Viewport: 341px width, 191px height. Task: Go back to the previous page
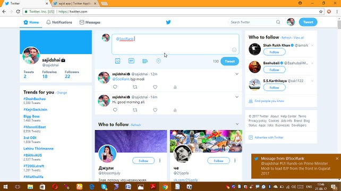pos(4,12)
